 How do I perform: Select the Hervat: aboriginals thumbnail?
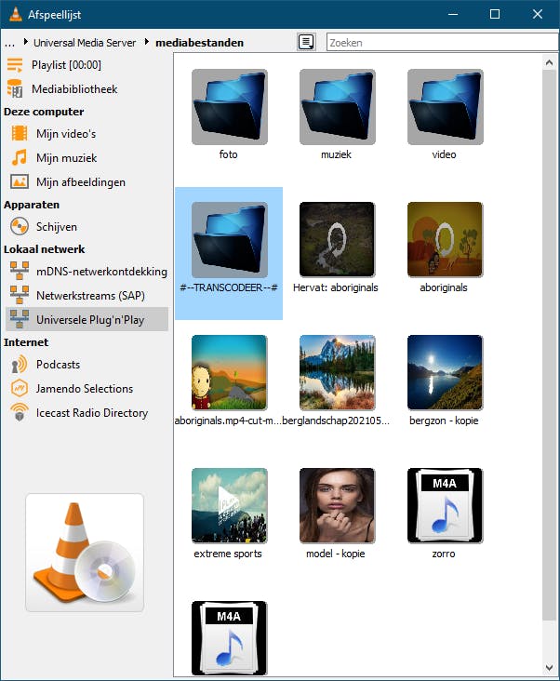point(338,239)
